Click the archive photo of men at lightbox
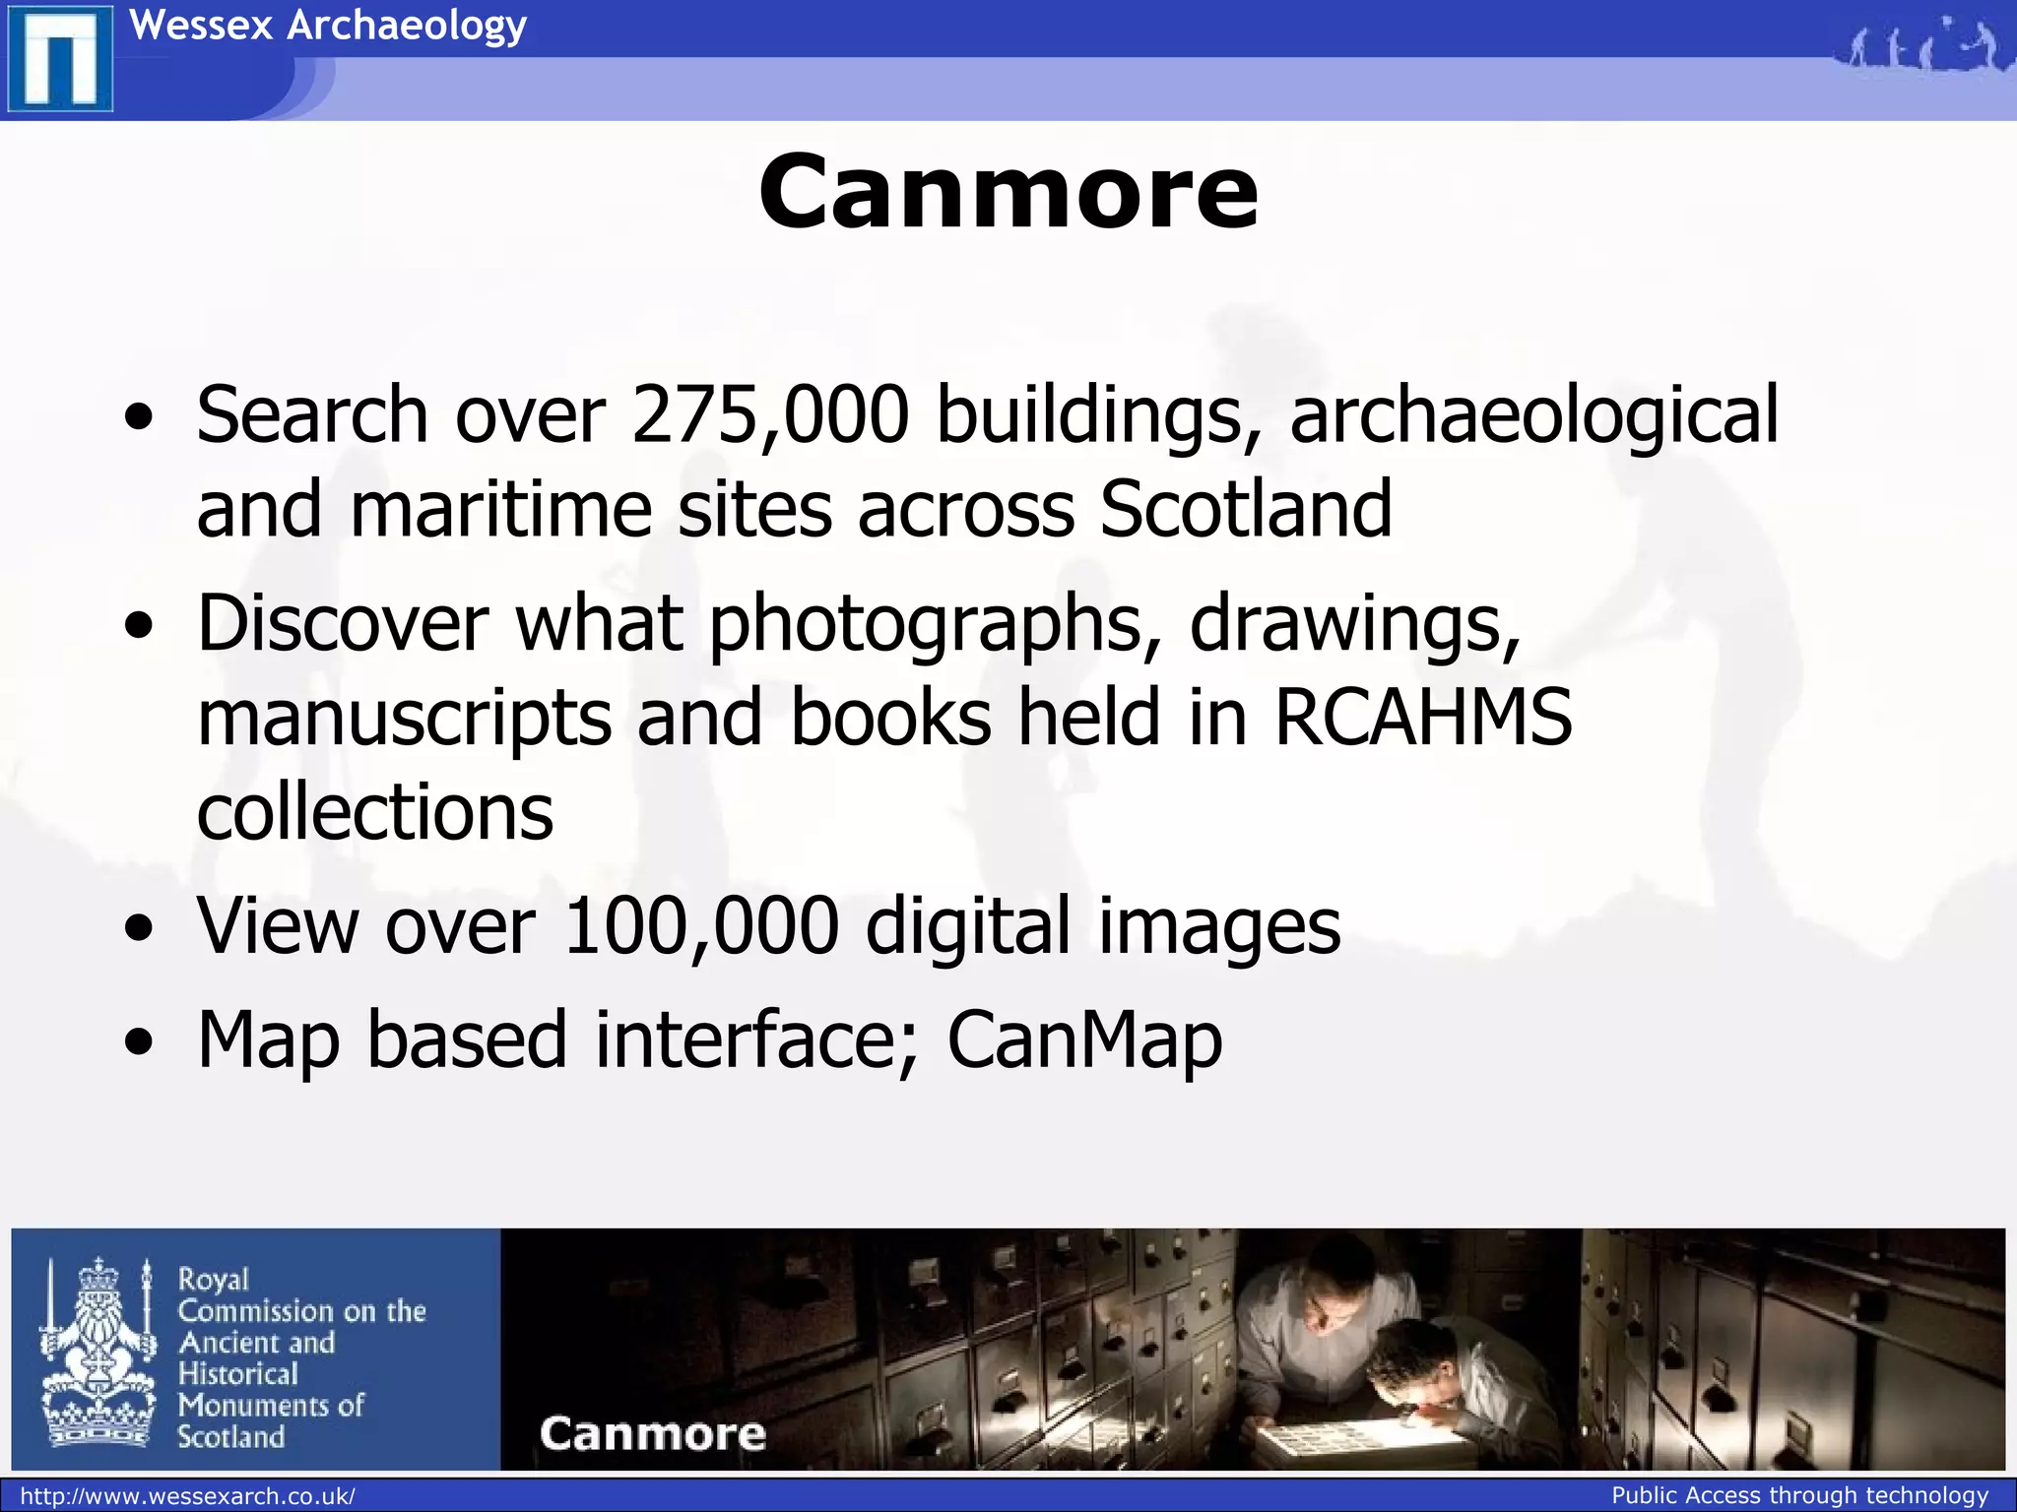This screenshot has width=2017, height=1512. point(1253,1350)
